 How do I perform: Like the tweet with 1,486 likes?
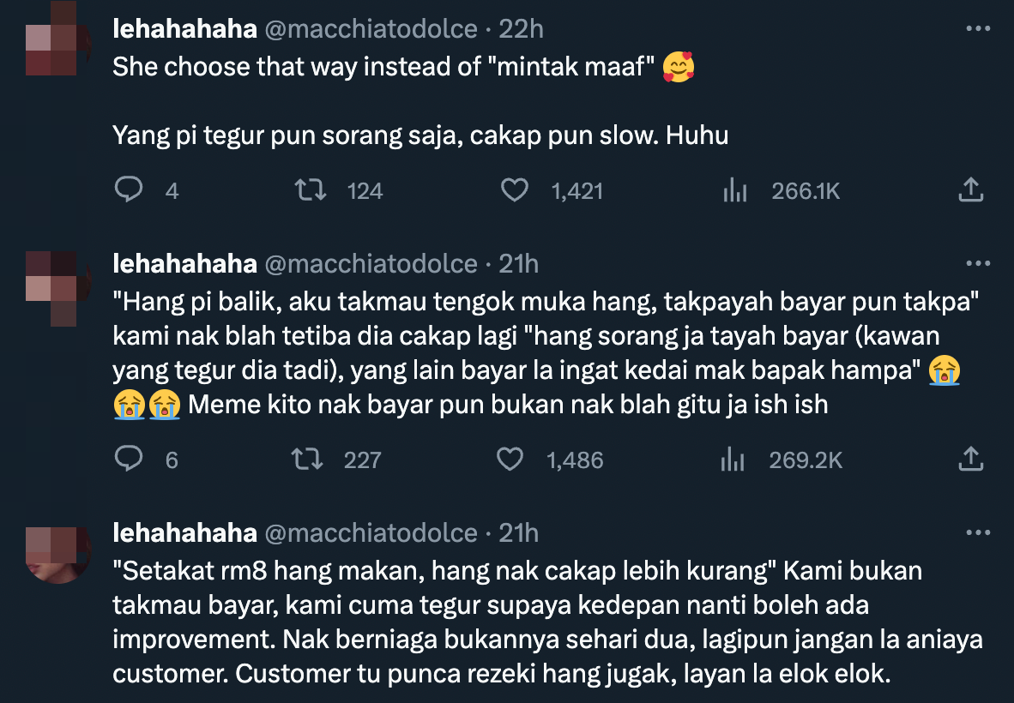click(511, 460)
